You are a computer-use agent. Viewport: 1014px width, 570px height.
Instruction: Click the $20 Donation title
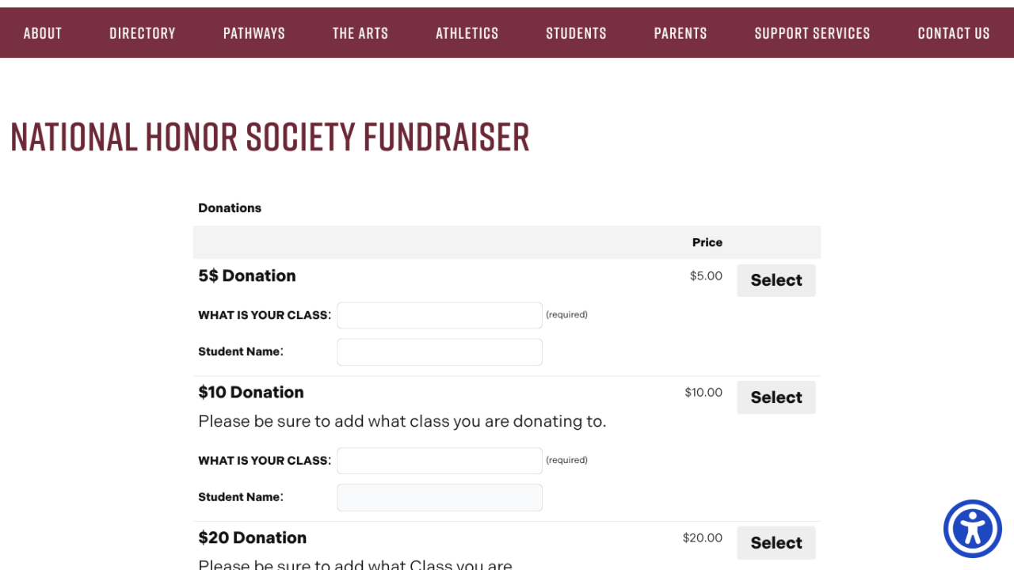coord(253,538)
